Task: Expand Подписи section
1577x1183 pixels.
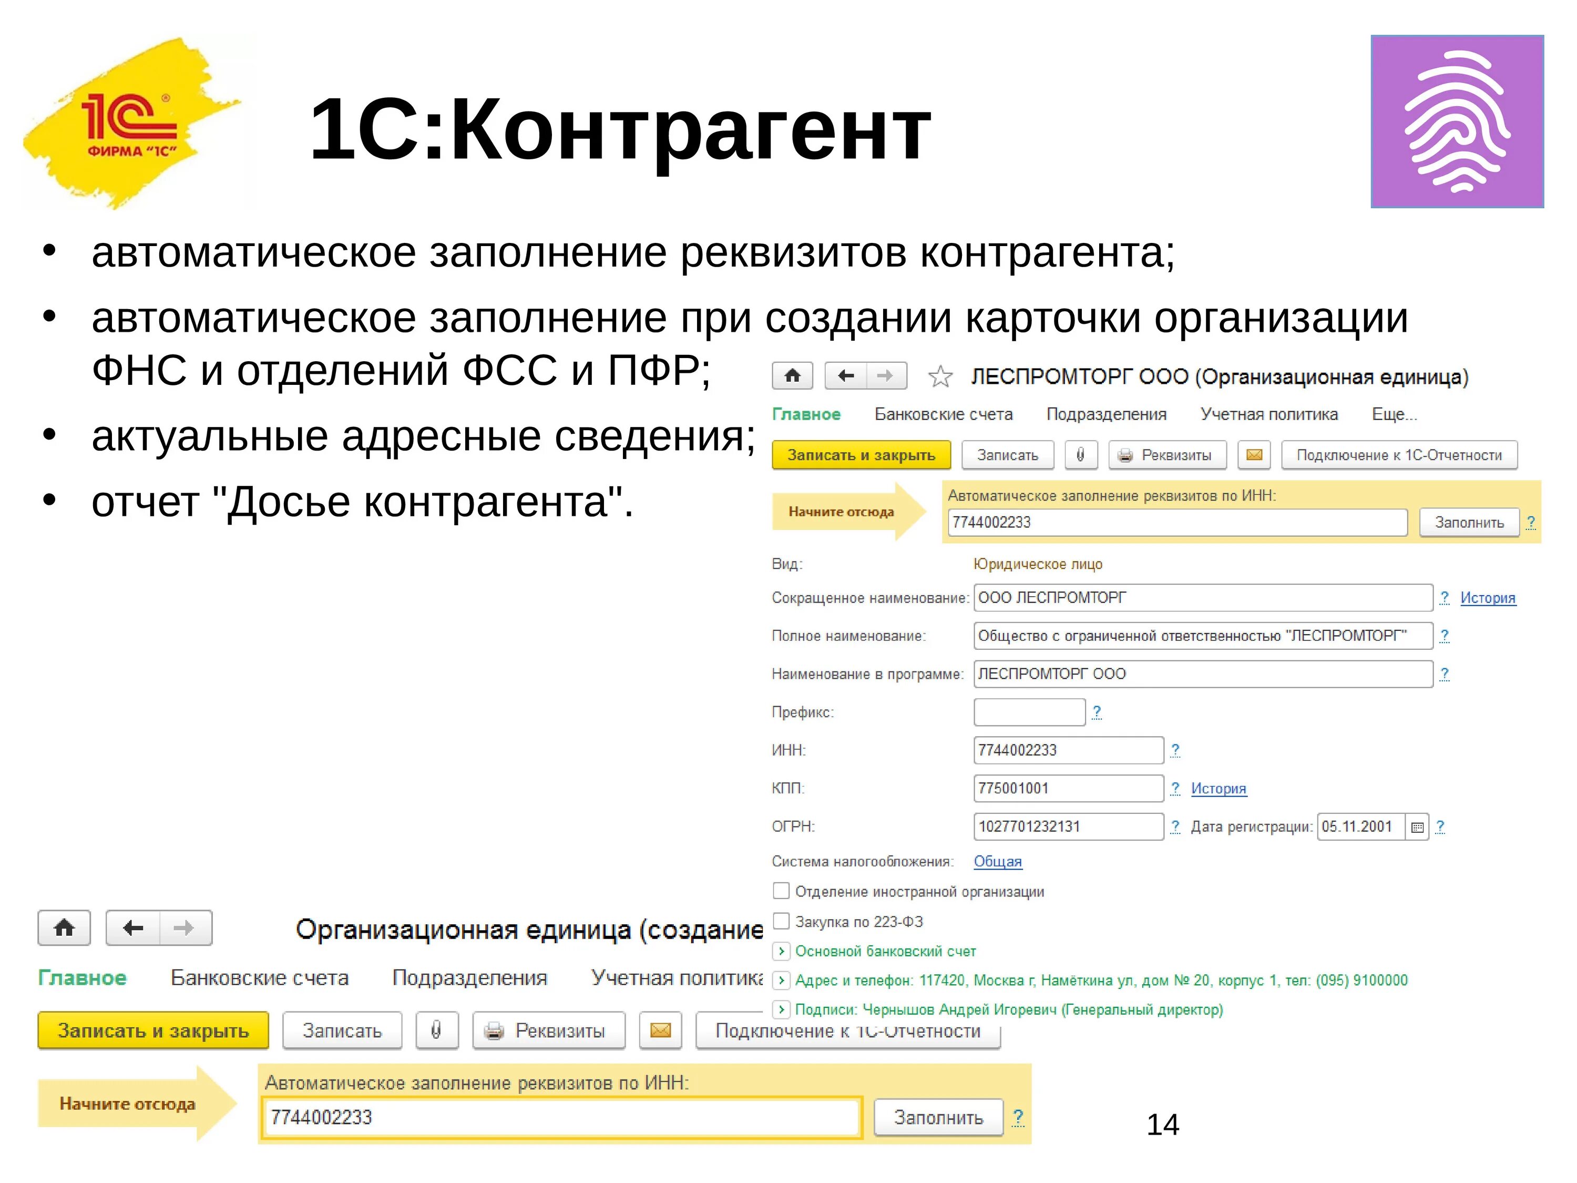Action: click(781, 1009)
